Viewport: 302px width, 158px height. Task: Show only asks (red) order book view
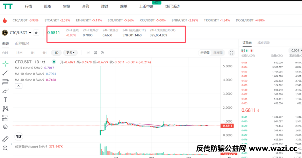(x=251, y=50)
